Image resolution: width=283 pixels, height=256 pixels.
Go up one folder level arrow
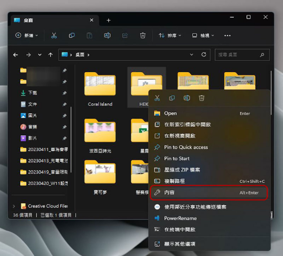(x=51, y=55)
